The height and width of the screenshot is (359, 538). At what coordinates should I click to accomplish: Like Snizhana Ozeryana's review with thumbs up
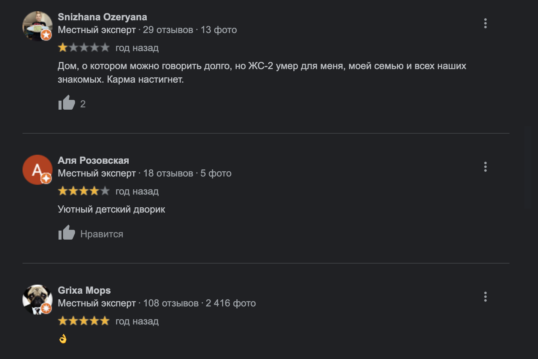(67, 103)
